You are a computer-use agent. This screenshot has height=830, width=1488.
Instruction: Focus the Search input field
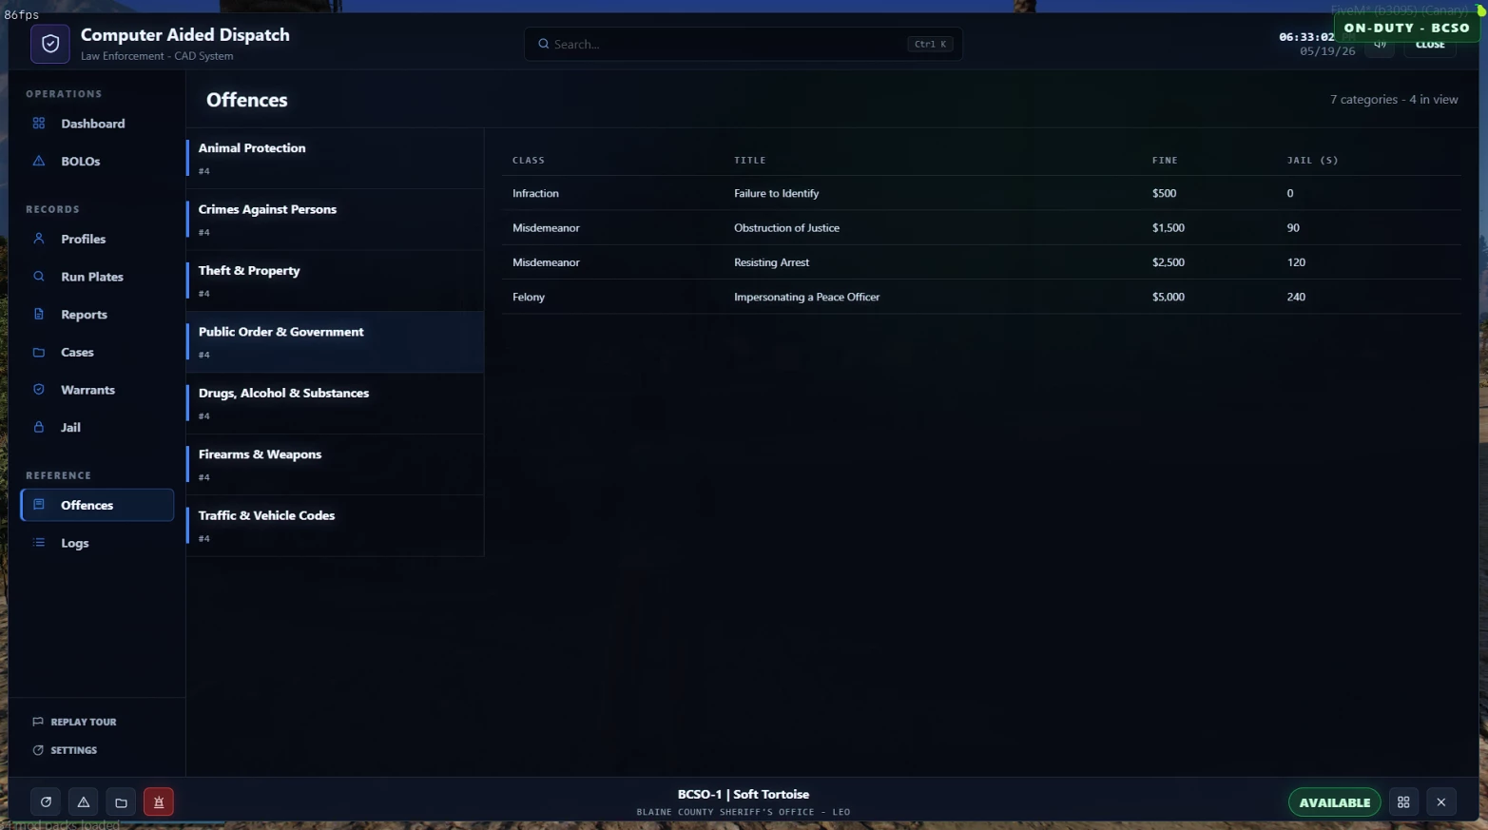click(743, 44)
